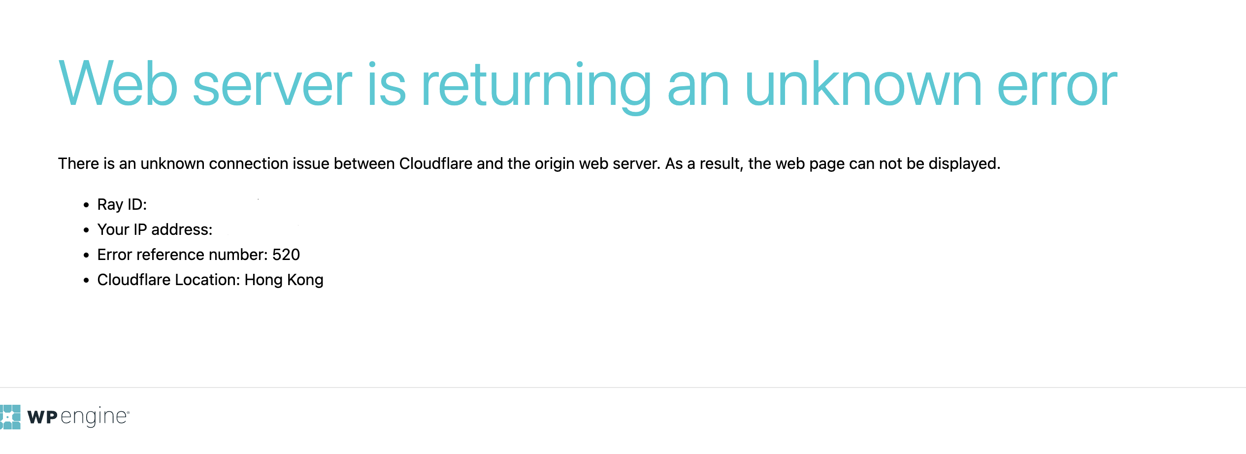Click the error number 520

[x=286, y=255]
